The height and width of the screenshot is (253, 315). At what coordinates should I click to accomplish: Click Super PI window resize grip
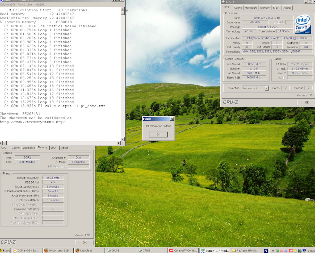[123, 143]
